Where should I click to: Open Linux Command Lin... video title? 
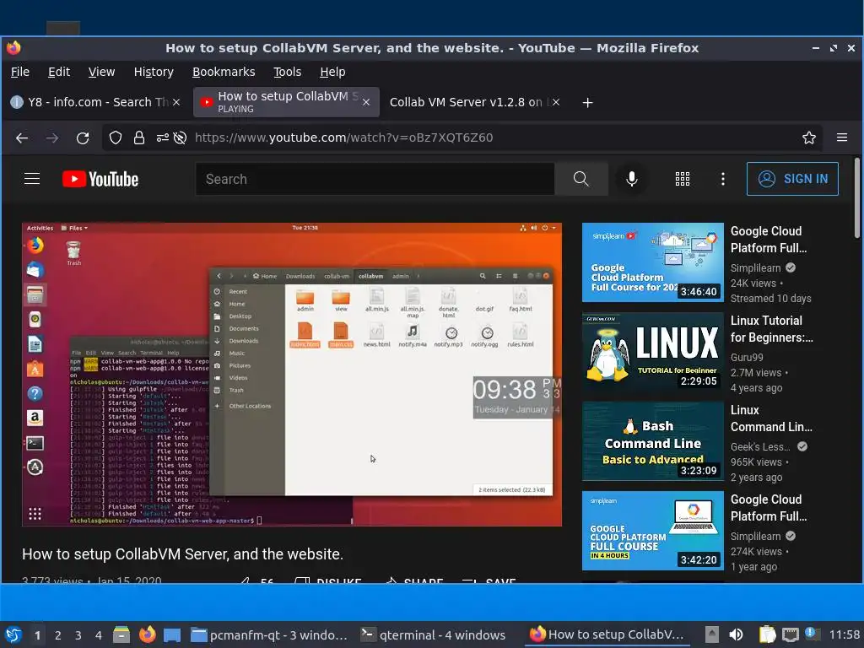tap(771, 418)
